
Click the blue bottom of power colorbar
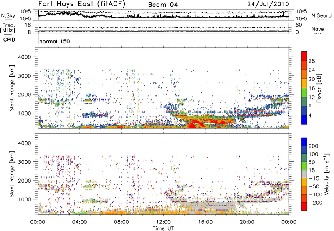[304, 120]
